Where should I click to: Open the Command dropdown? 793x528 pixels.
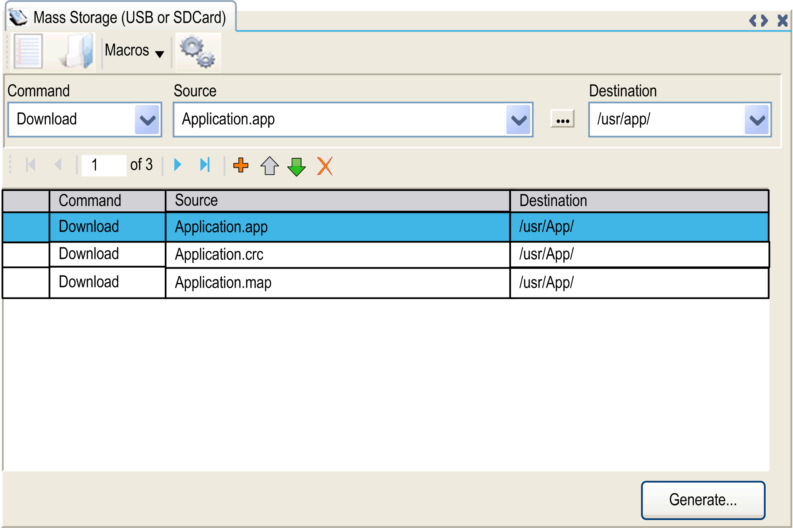point(148,120)
